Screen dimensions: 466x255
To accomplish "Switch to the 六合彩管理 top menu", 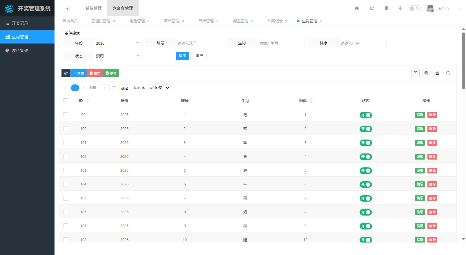I will (123, 8).
